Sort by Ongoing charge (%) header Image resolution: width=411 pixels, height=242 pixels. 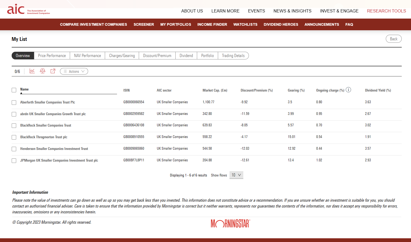point(330,90)
